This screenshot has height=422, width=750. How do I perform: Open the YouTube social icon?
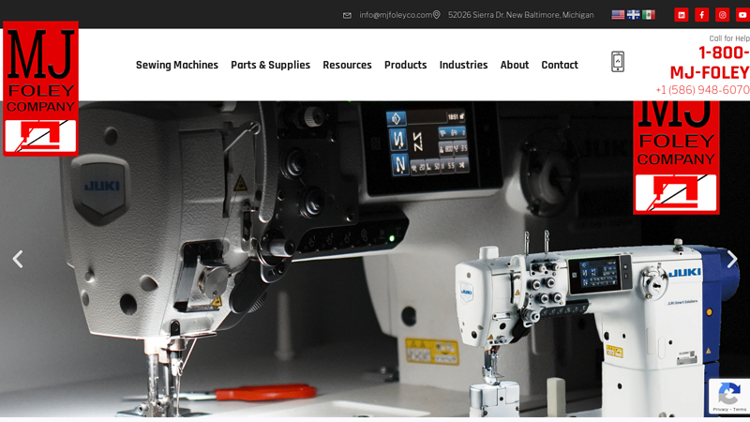click(742, 15)
